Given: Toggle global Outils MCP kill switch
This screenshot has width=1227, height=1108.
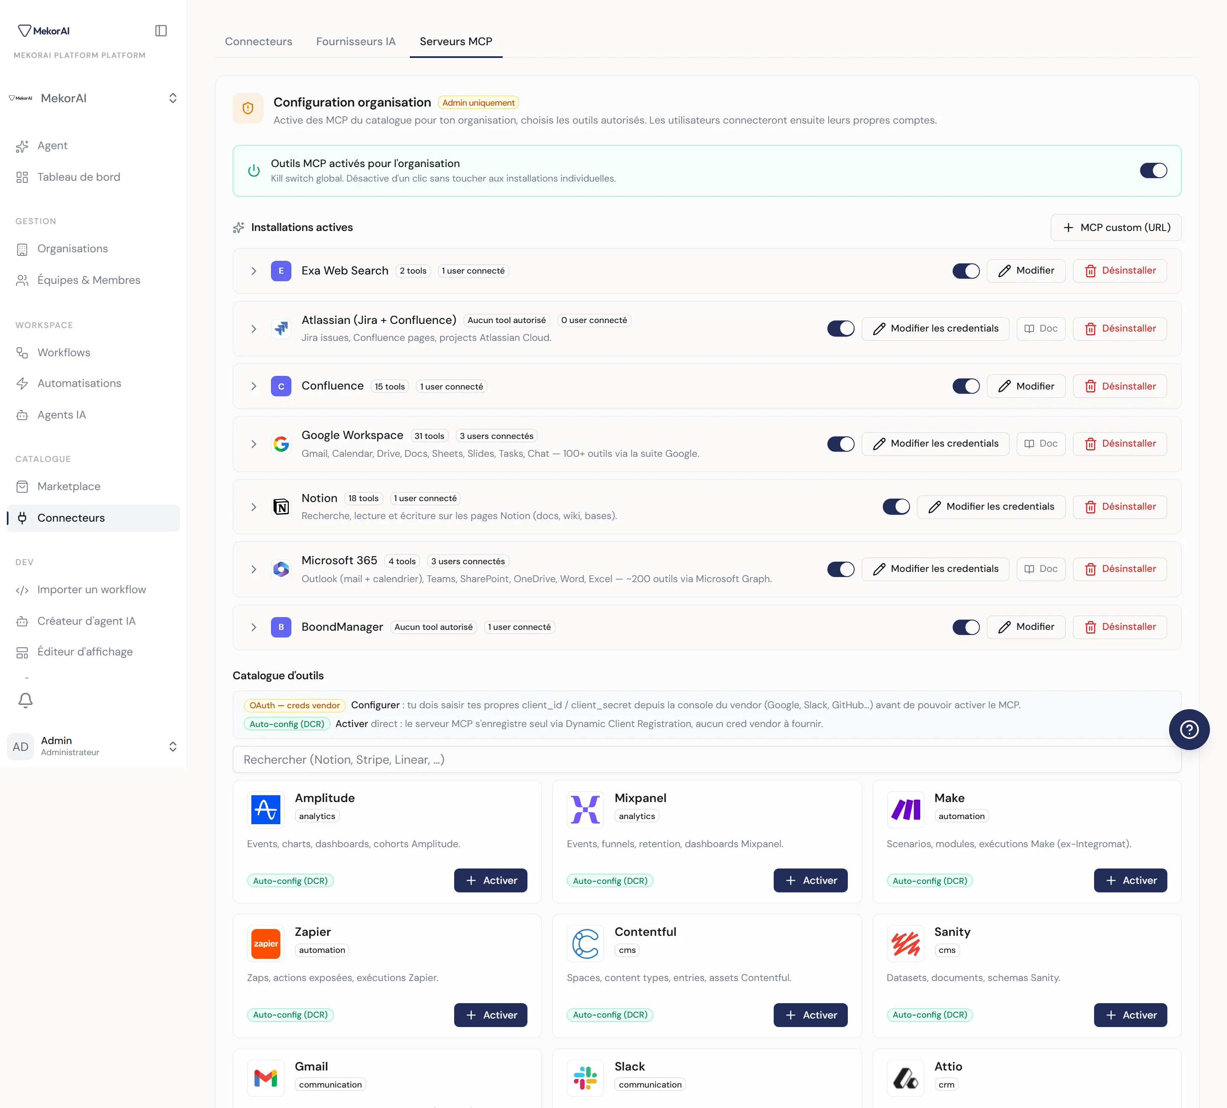Looking at the screenshot, I should pos(1153,170).
